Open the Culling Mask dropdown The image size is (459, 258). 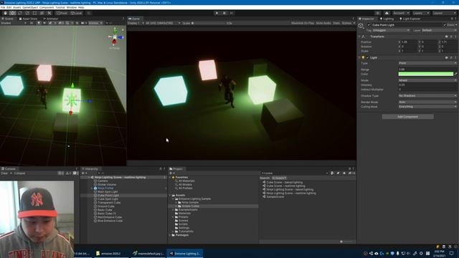coord(427,107)
